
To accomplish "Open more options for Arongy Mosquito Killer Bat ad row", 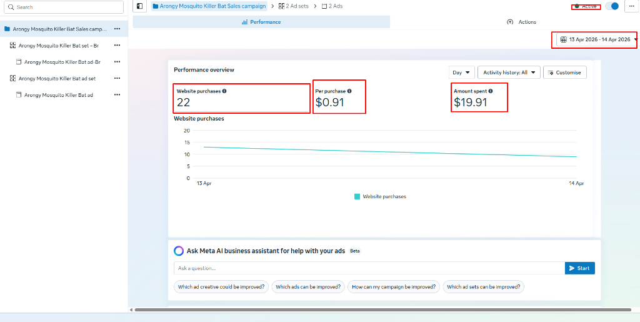I will coord(117,94).
